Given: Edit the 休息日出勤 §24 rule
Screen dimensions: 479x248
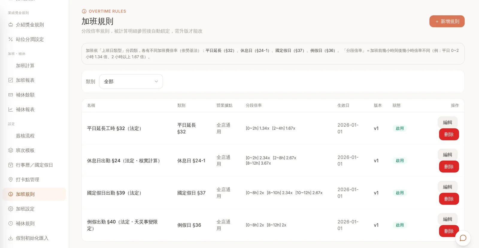Looking at the screenshot, I should pos(448,155).
